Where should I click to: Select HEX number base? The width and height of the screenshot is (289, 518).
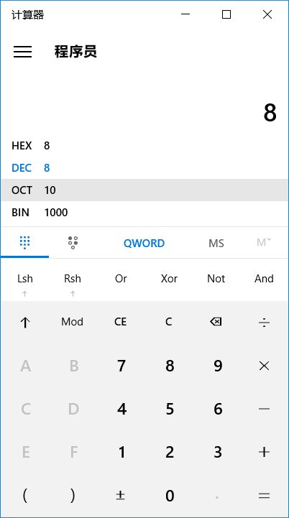[144, 146]
